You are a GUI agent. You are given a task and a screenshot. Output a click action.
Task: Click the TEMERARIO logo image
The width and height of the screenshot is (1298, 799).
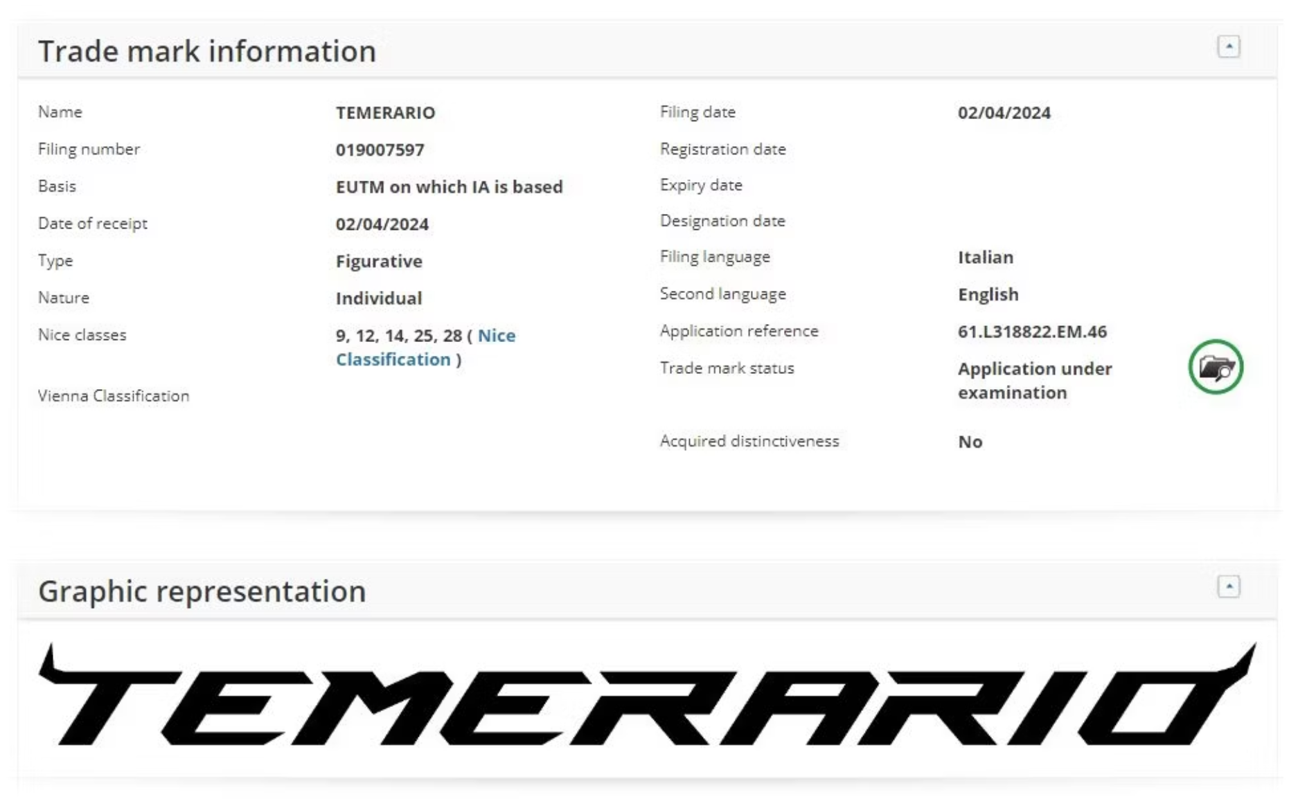[647, 694]
